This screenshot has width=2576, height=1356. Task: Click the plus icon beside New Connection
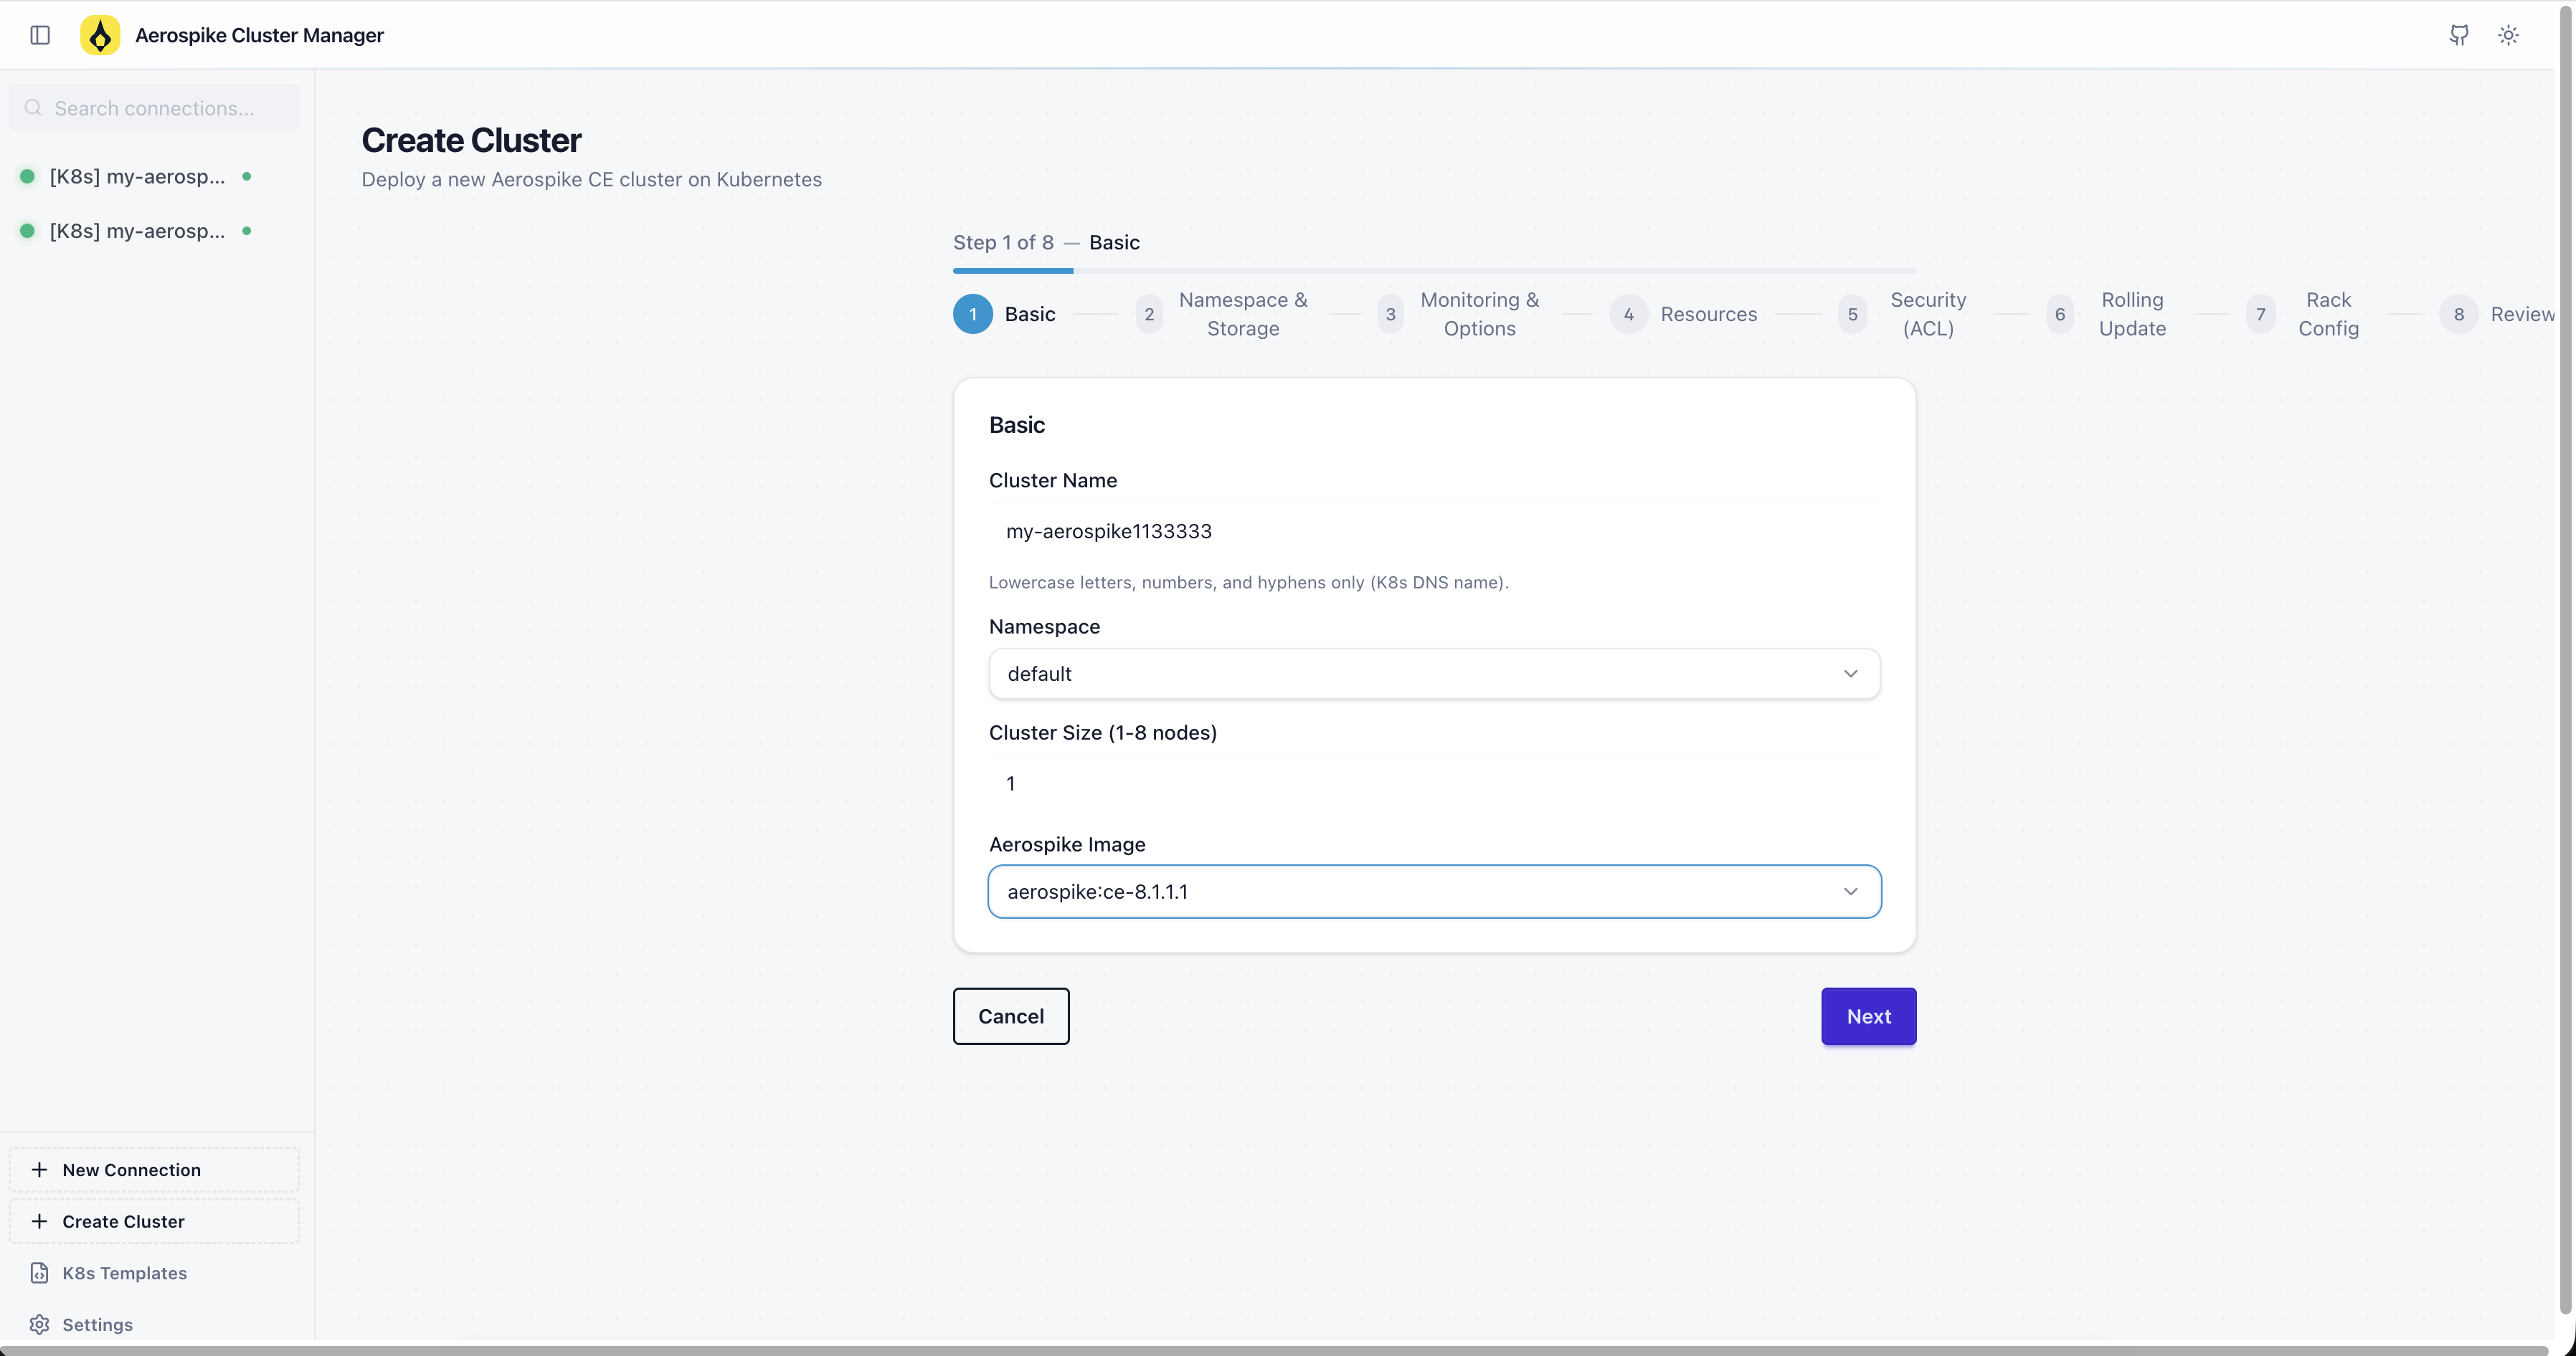(x=39, y=1169)
